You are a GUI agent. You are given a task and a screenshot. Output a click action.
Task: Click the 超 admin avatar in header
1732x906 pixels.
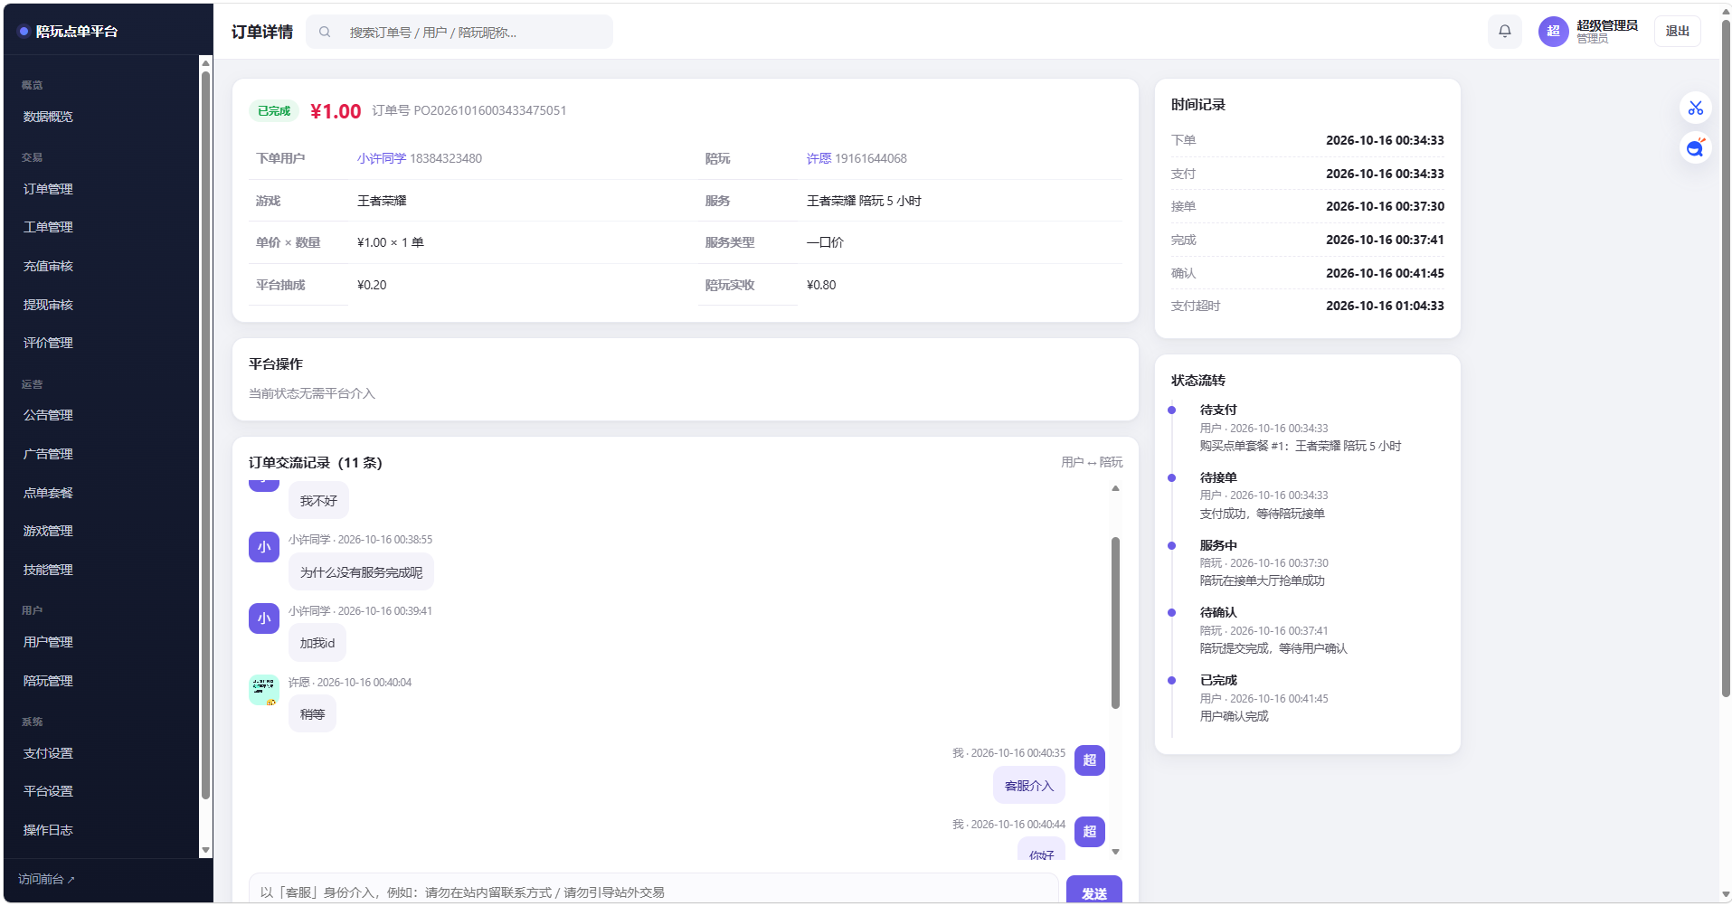1553,32
